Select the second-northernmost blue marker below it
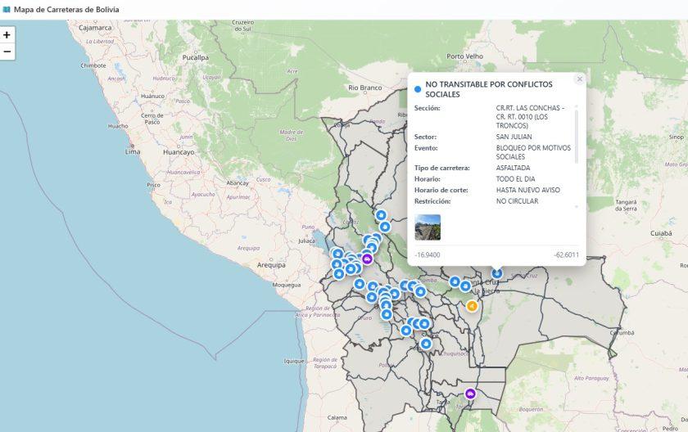This screenshot has height=432, width=688. [x=384, y=227]
